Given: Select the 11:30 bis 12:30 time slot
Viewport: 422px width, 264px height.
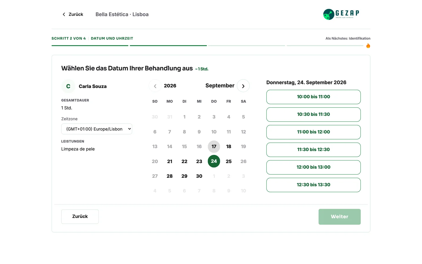Looking at the screenshot, I should coord(314,150).
